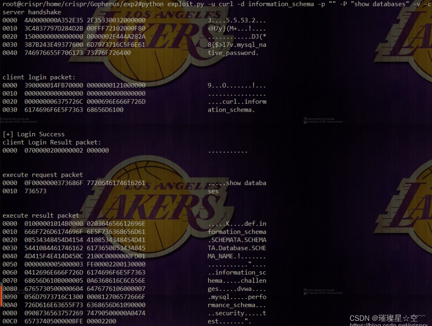Viewport: 432px width, 326px height.
Task: Click hex value 7720646174616261
Action: pyautogui.click(x=116, y=183)
